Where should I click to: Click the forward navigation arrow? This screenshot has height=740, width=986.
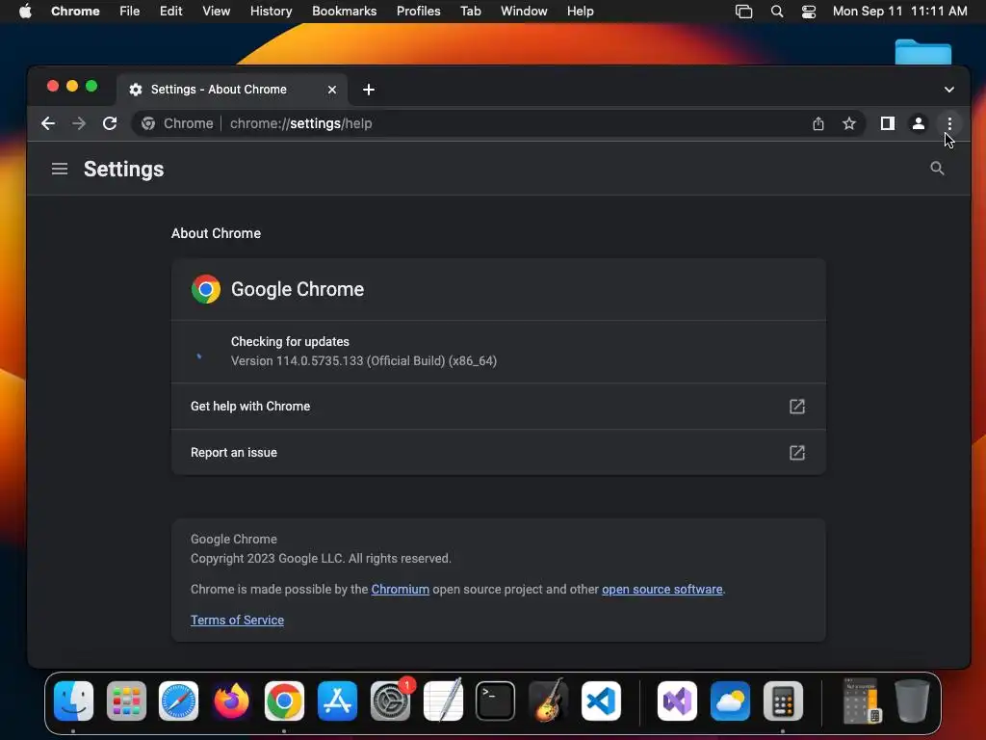79,123
